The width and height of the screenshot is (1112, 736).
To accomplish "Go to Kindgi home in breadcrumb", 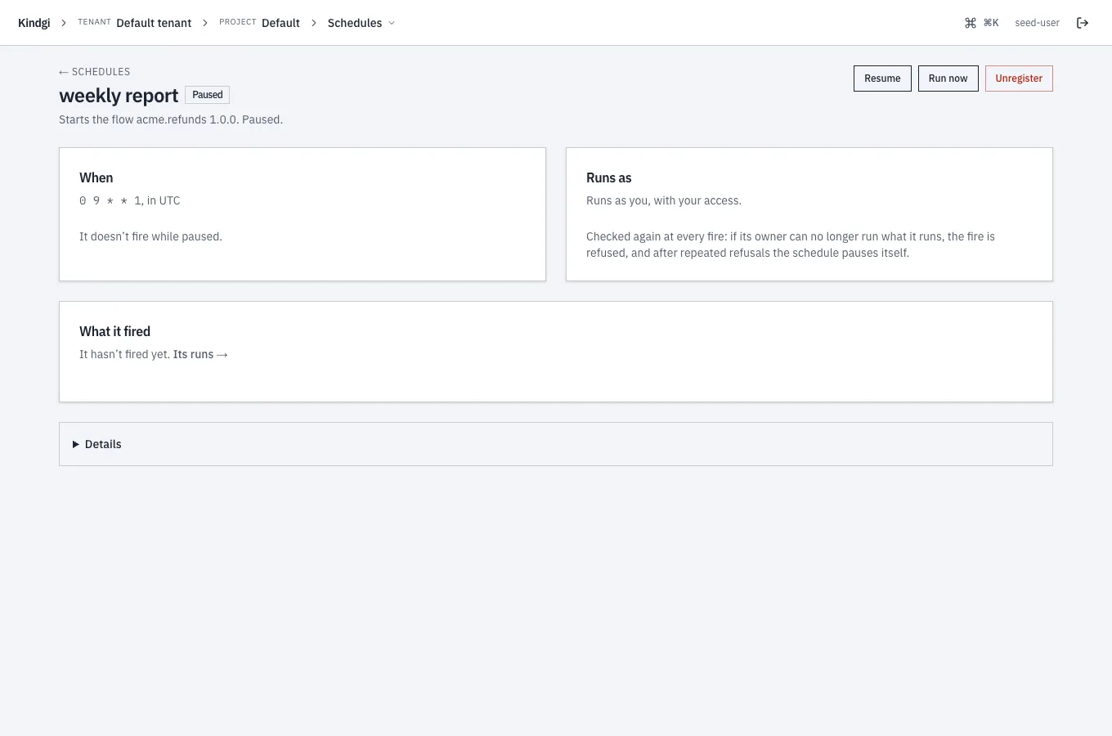I will coord(34,23).
